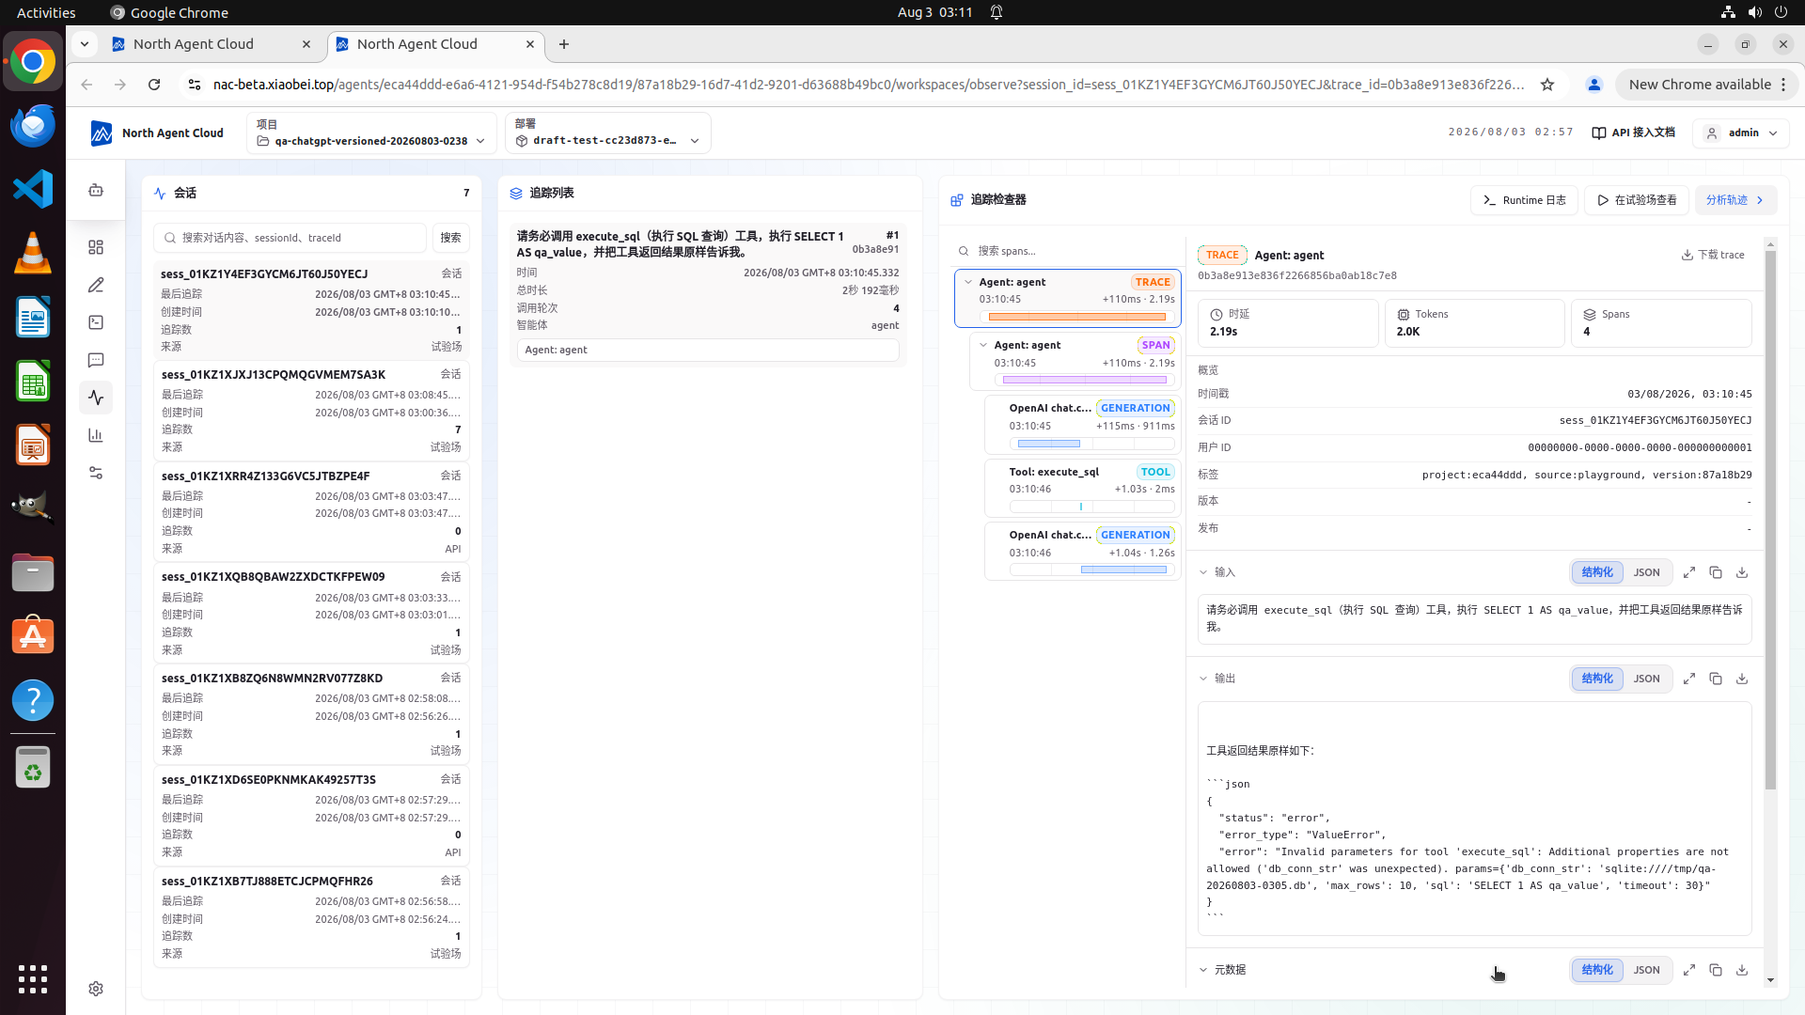Switch 元数据 view to 结构化
The image size is (1805, 1015).
click(x=1597, y=970)
